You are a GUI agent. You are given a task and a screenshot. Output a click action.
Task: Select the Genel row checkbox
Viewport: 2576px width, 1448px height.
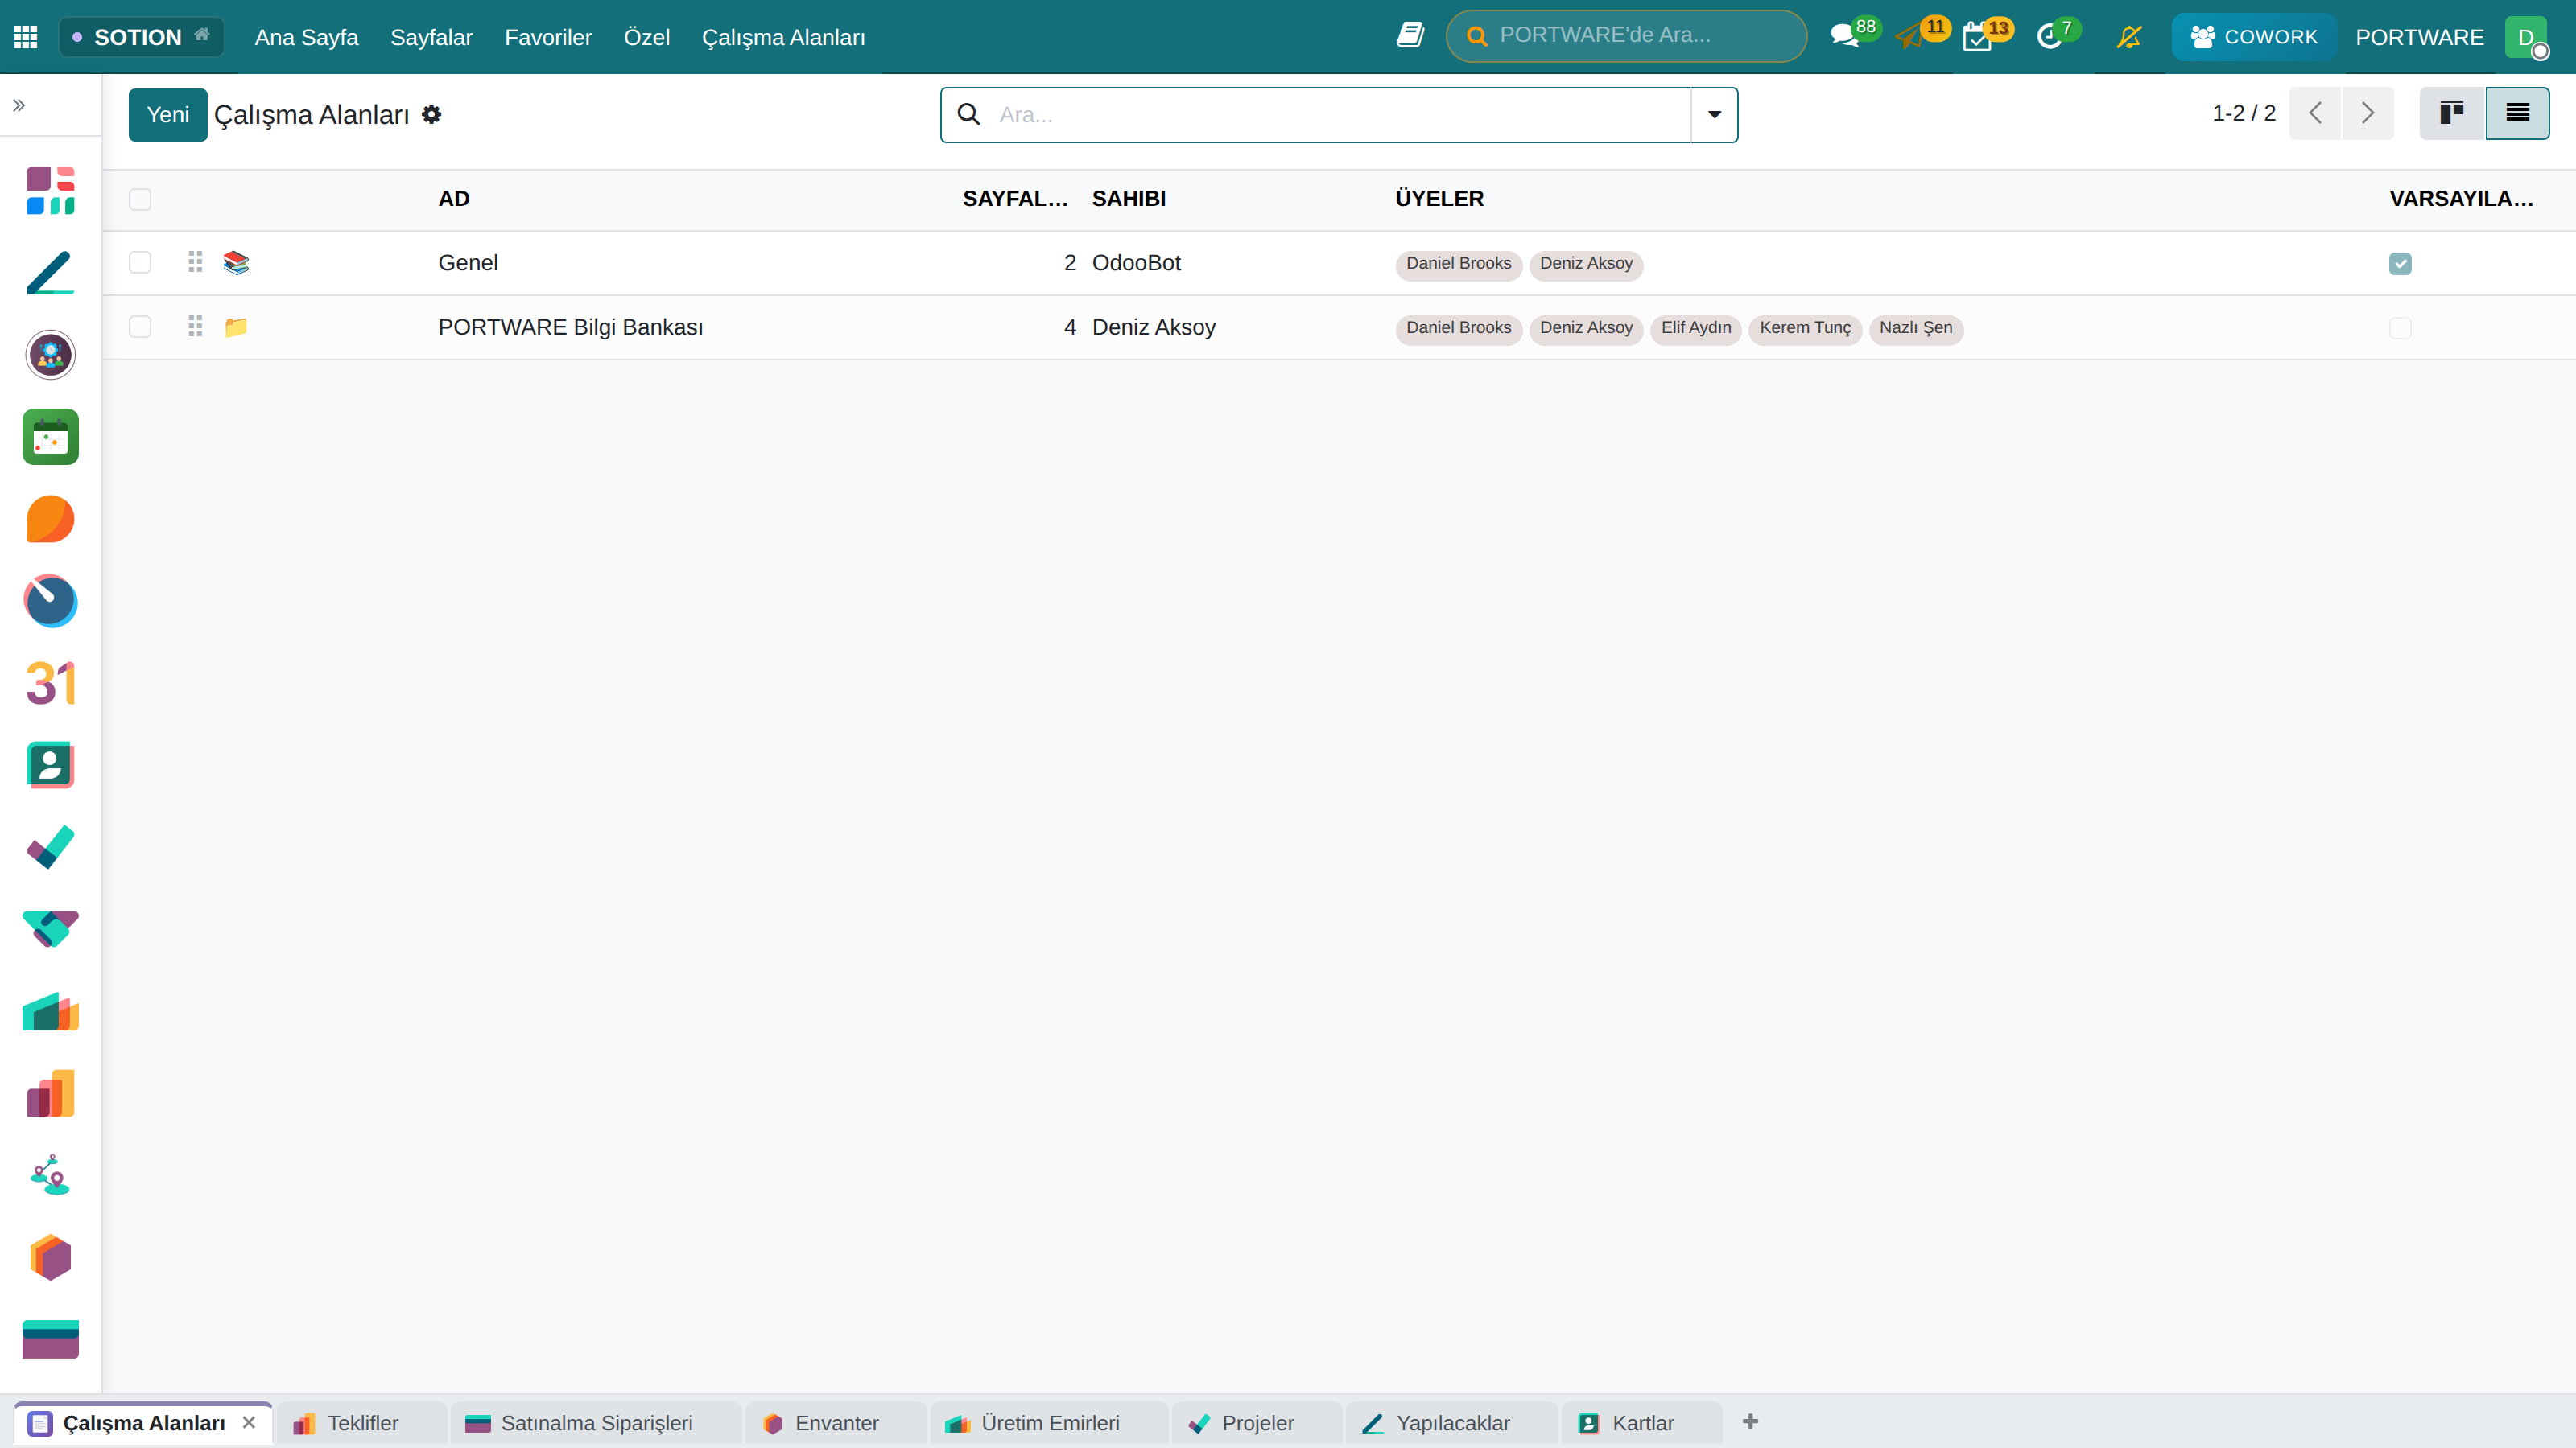coord(140,261)
